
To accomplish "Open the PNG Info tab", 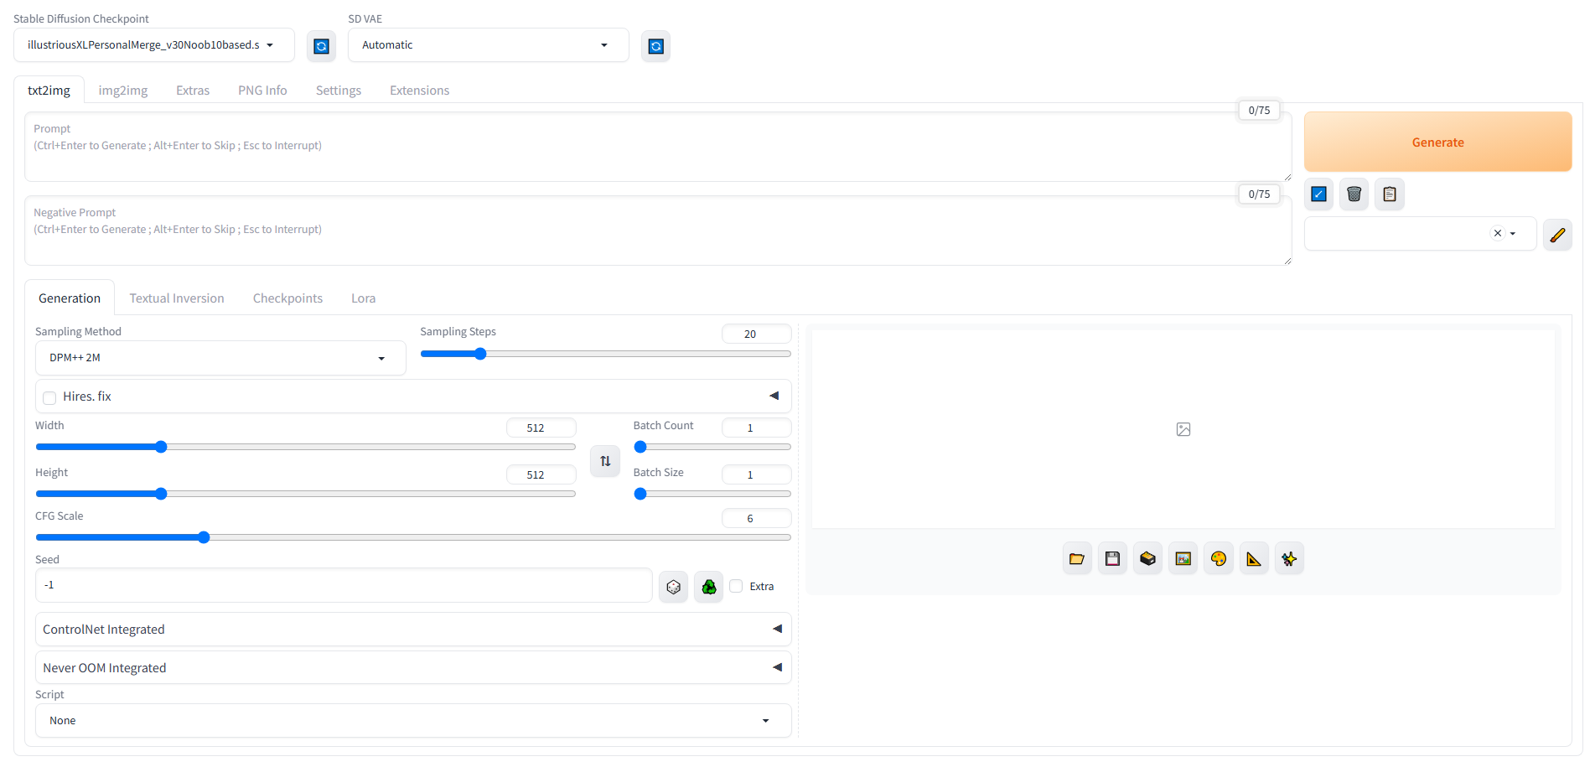I will 262,91.
